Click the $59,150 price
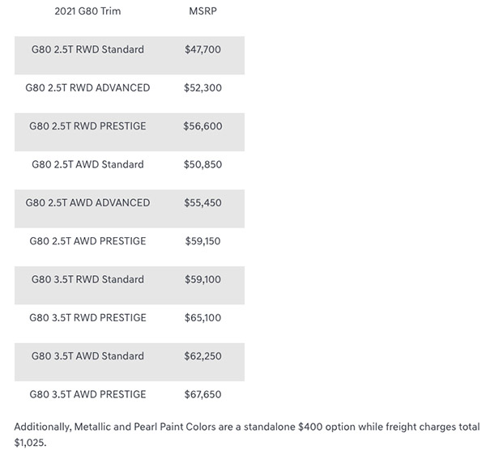Image resolution: width=486 pixels, height=450 pixels. pyautogui.click(x=202, y=241)
